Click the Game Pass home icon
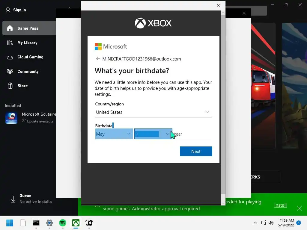Screen dimensions: 307x230 pyautogui.click(x=10, y=28)
